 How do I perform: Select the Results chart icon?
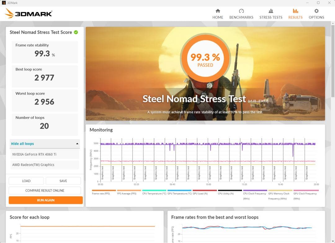(x=295, y=11)
